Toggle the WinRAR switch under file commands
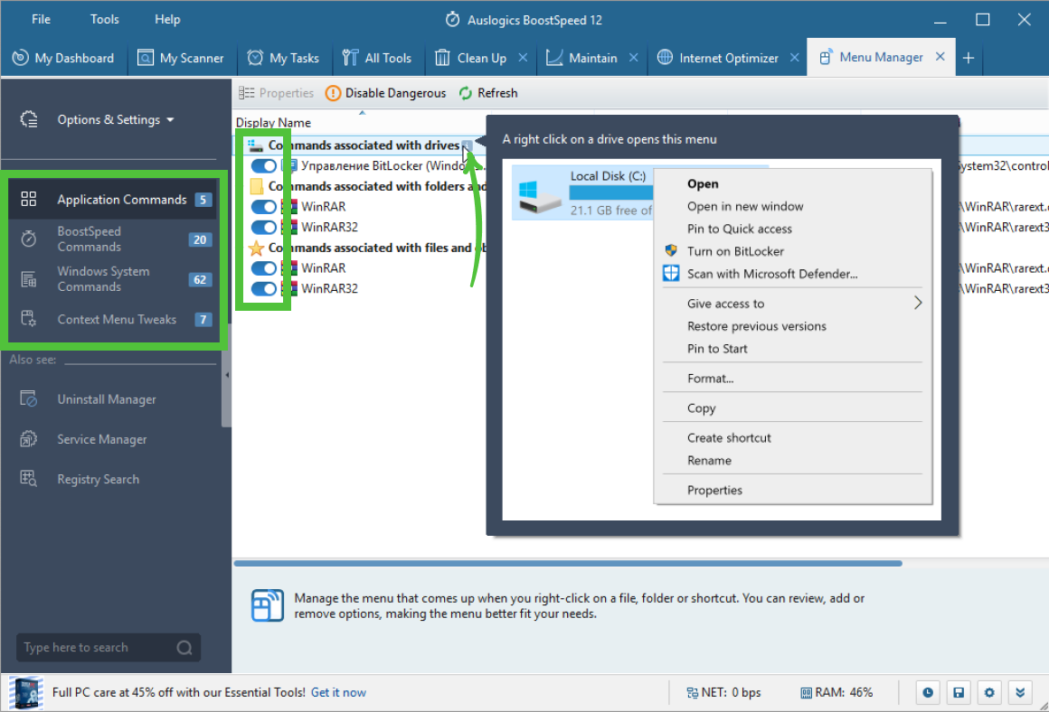Screen dimensions: 1049x712 263,268
